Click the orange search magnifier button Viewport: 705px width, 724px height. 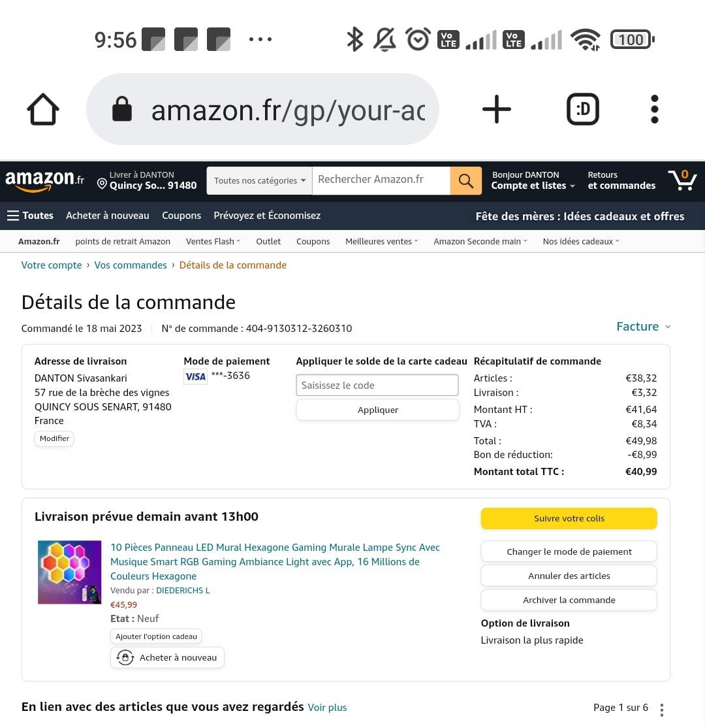[x=466, y=180]
